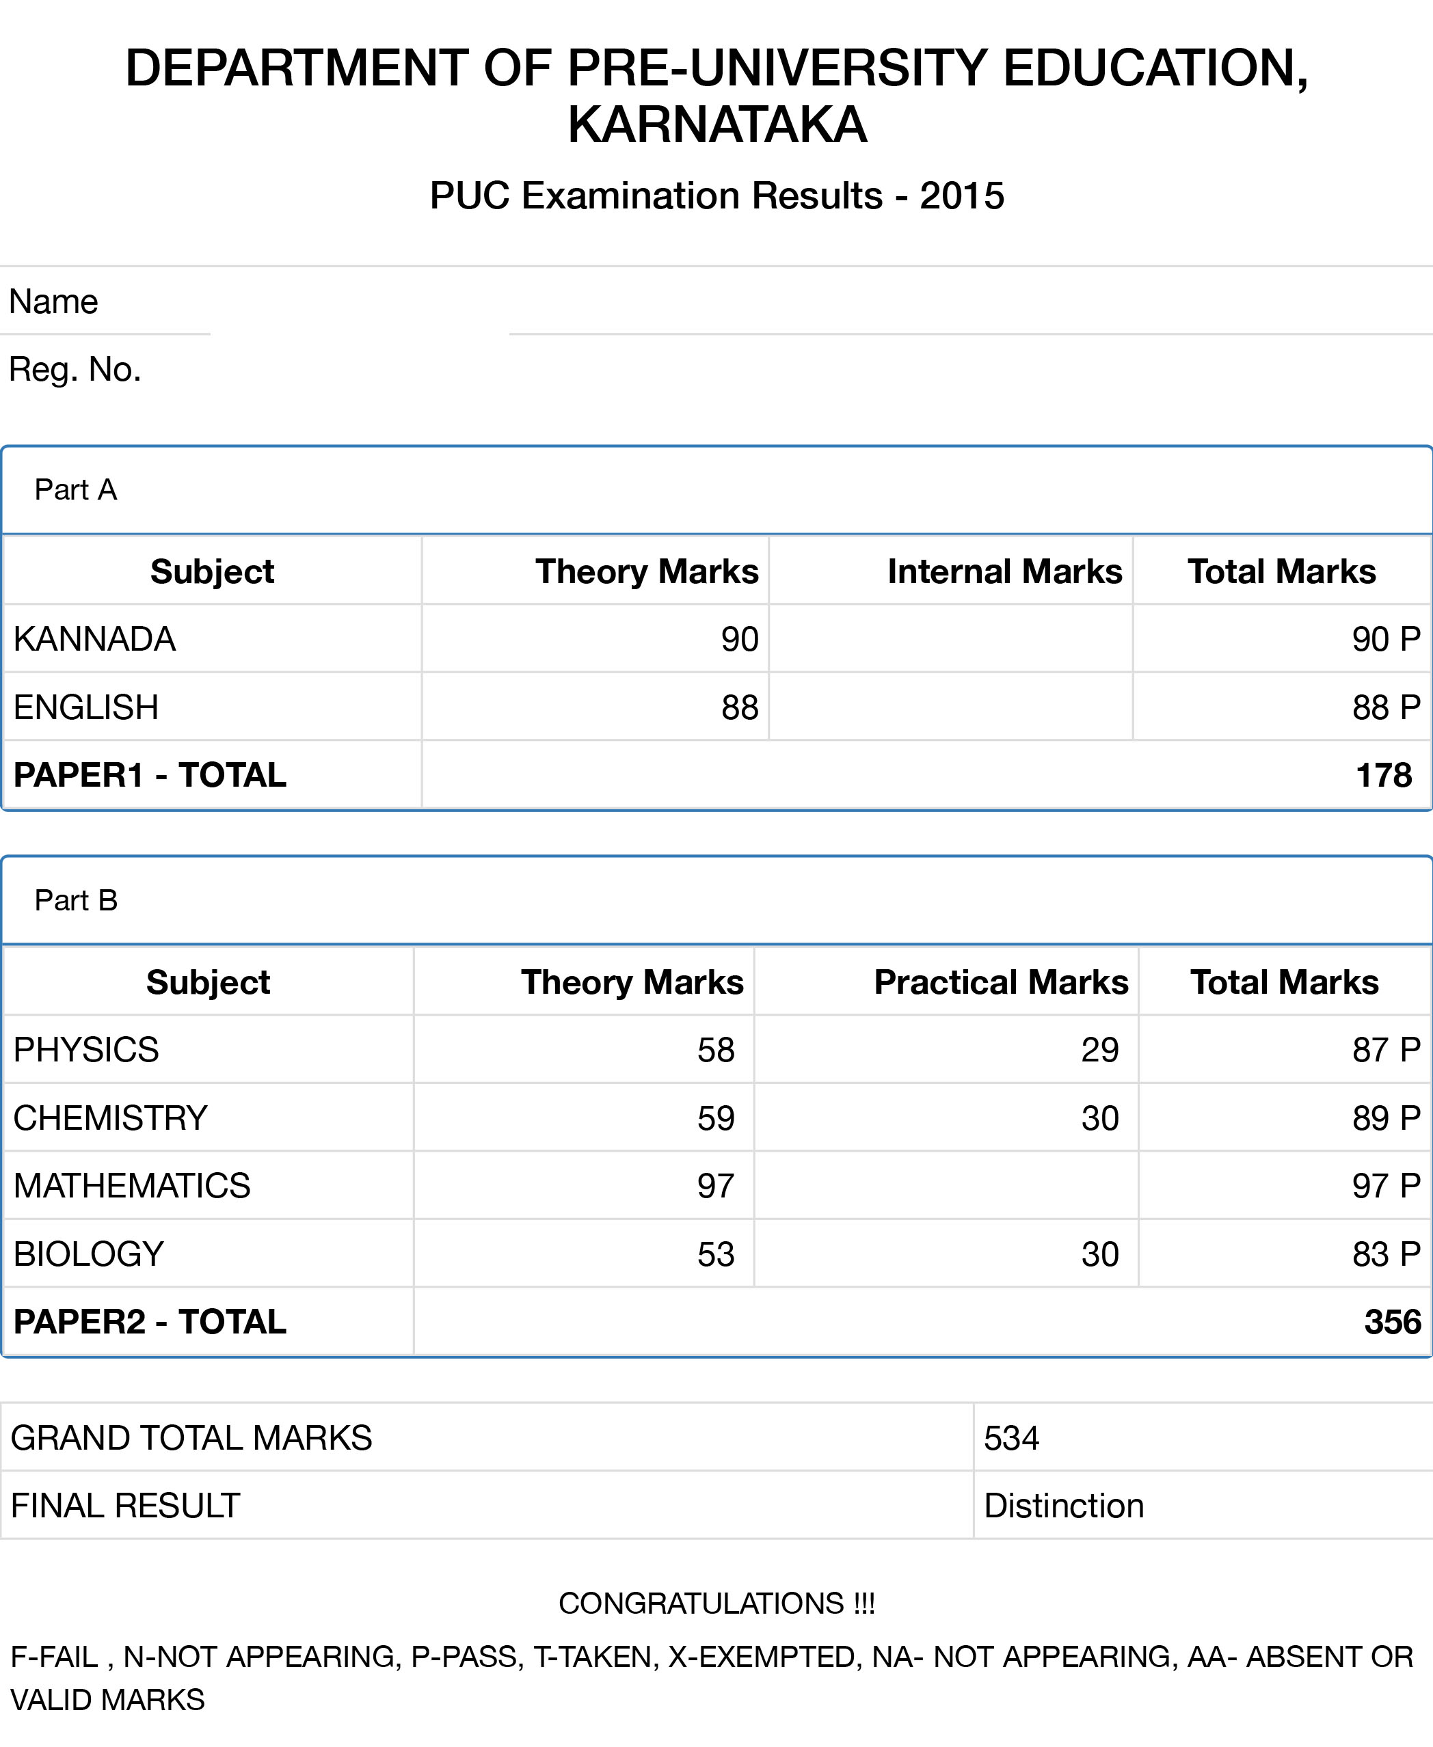
Task: Click the Distinction final result value
Action: click(x=1063, y=1506)
